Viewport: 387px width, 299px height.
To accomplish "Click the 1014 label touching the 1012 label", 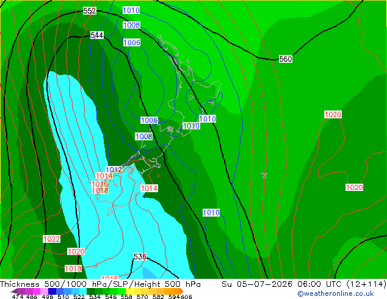I will tap(104, 176).
